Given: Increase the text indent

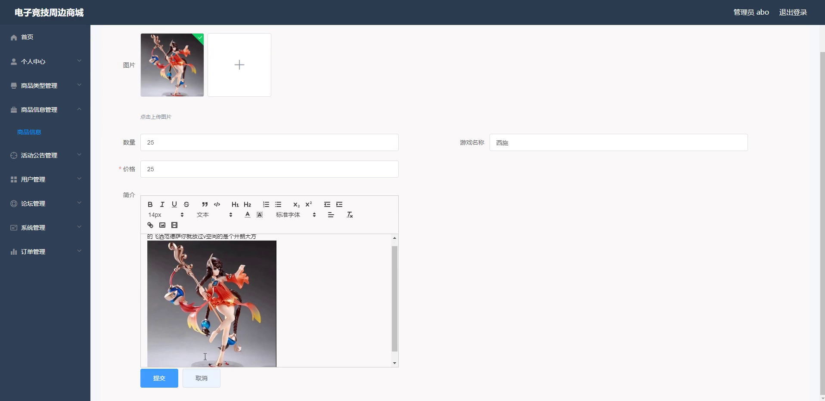Looking at the screenshot, I should (339, 204).
